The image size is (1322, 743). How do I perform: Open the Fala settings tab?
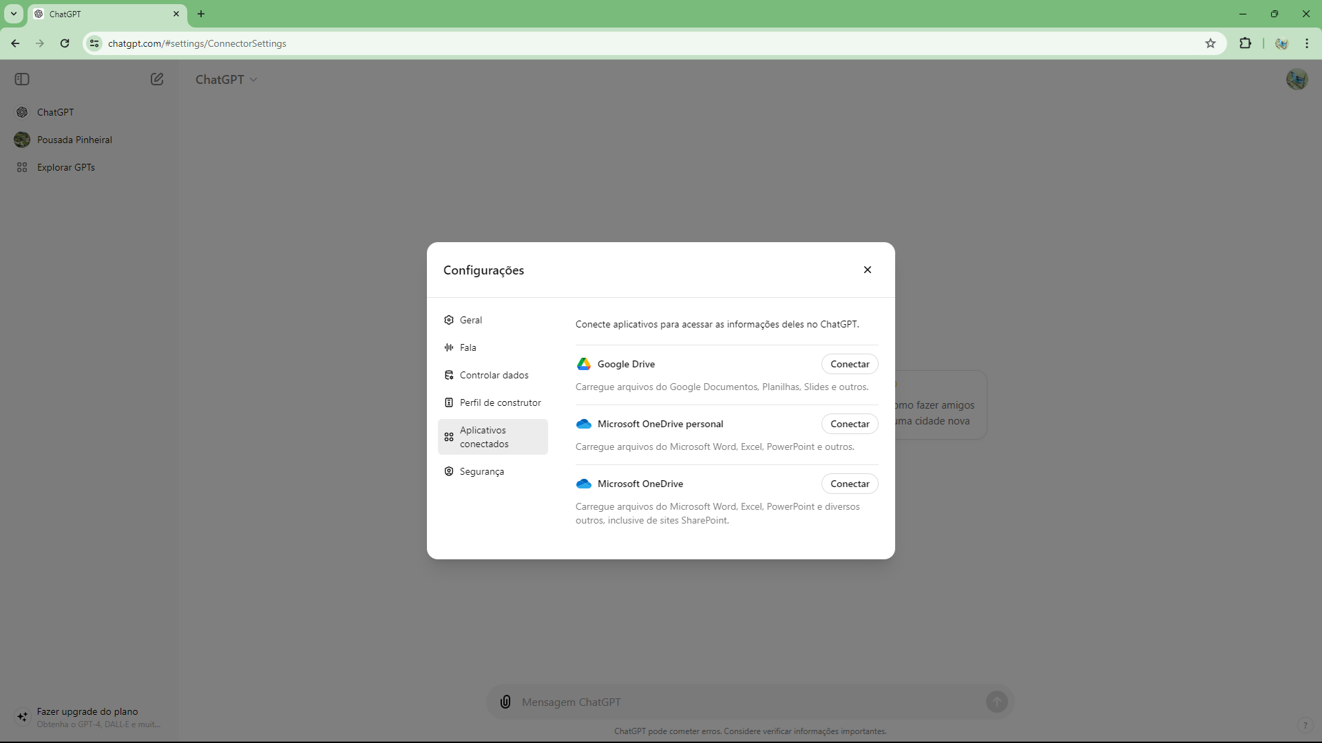click(493, 347)
